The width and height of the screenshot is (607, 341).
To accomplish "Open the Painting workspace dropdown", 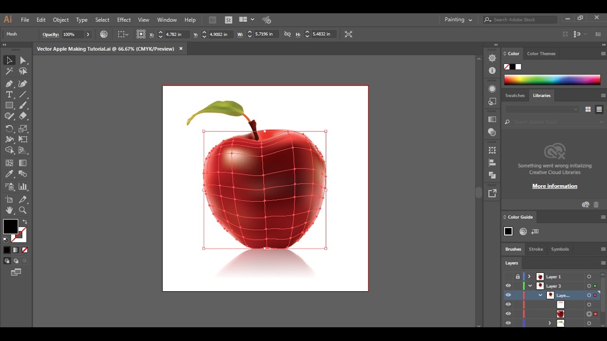I will coord(458,20).
